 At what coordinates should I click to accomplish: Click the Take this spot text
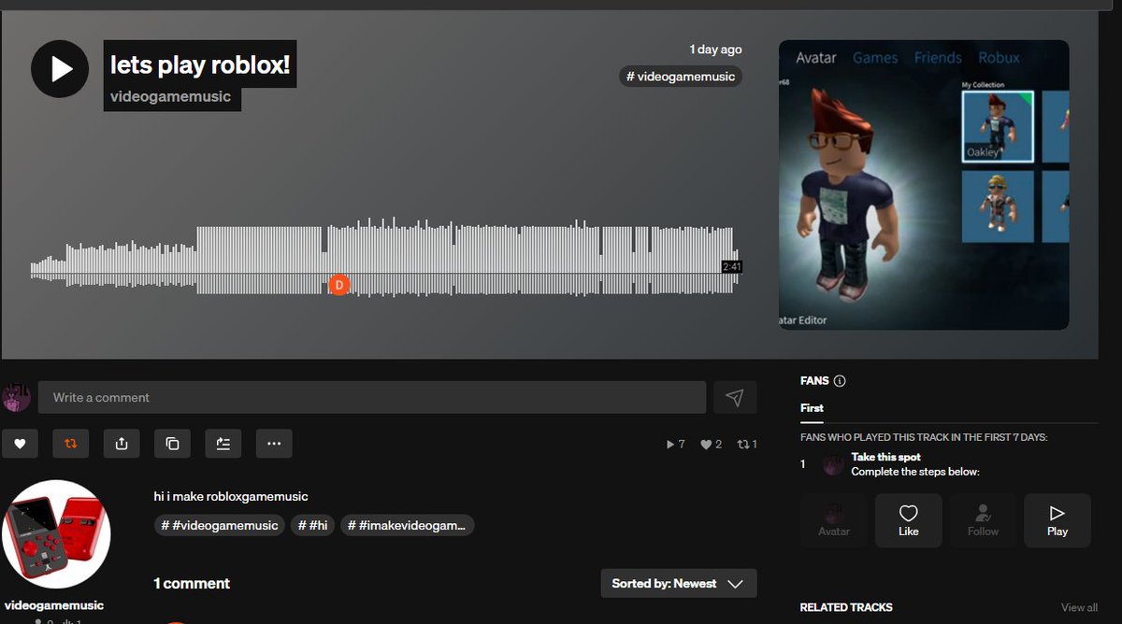tap(885, 457)
